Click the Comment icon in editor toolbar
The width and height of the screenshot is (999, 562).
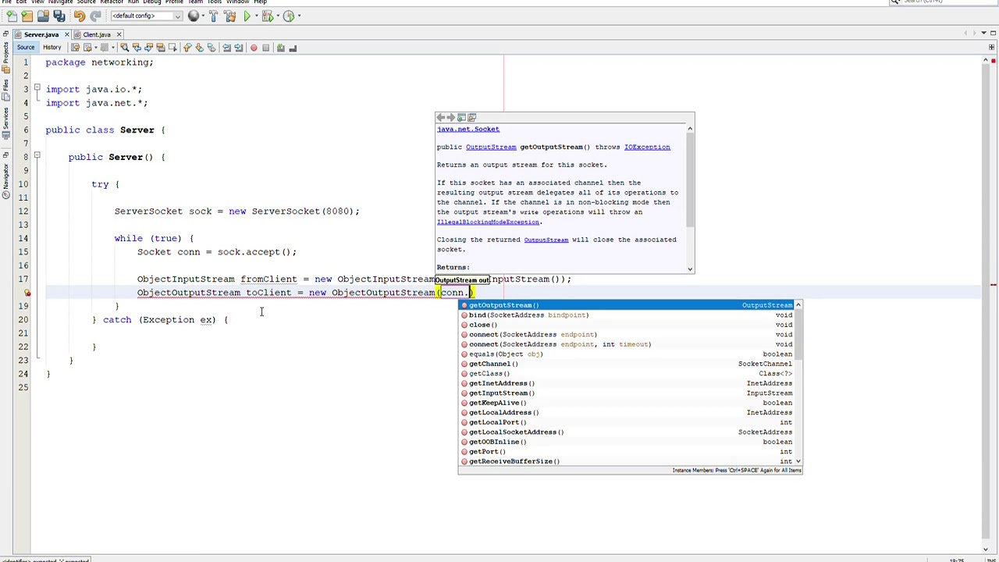coord(280,48)
